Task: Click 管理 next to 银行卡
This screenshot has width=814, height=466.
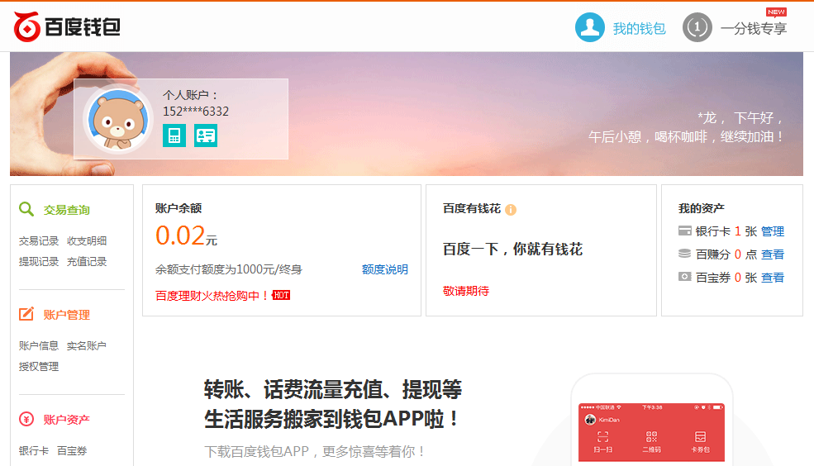Action: (773, 231)
